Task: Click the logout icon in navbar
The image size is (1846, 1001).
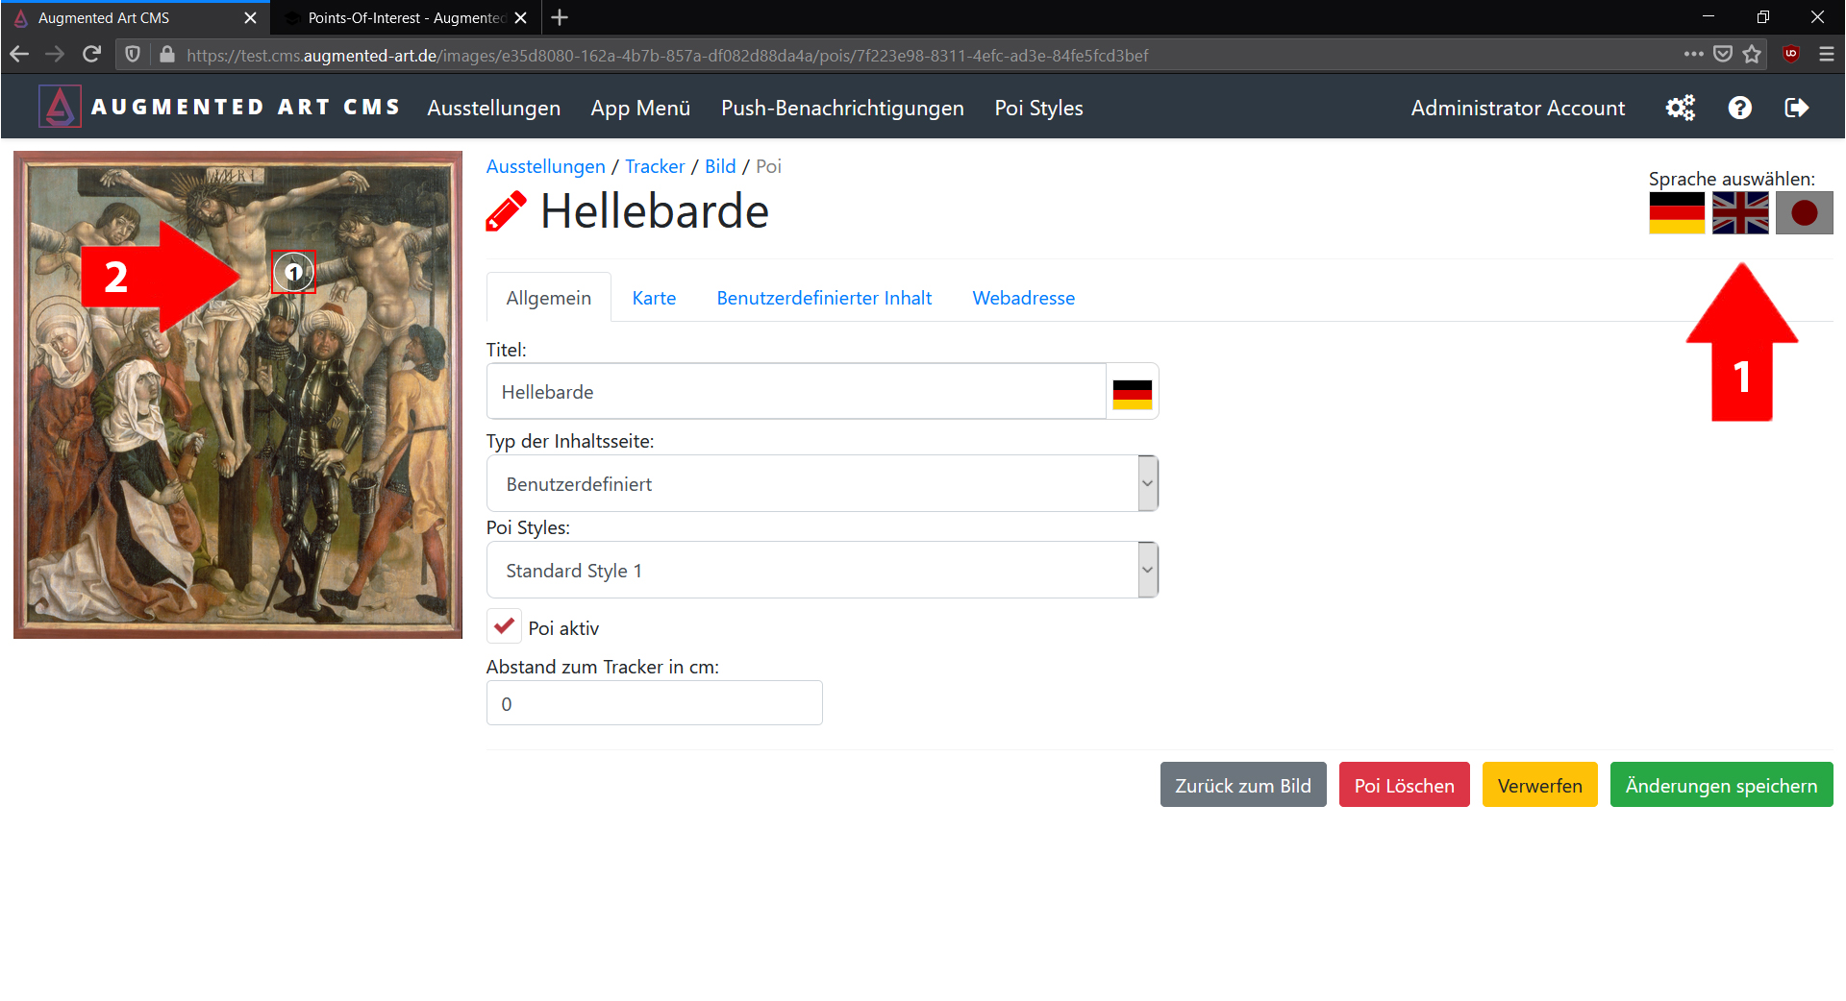Action: coord(1797,108)
